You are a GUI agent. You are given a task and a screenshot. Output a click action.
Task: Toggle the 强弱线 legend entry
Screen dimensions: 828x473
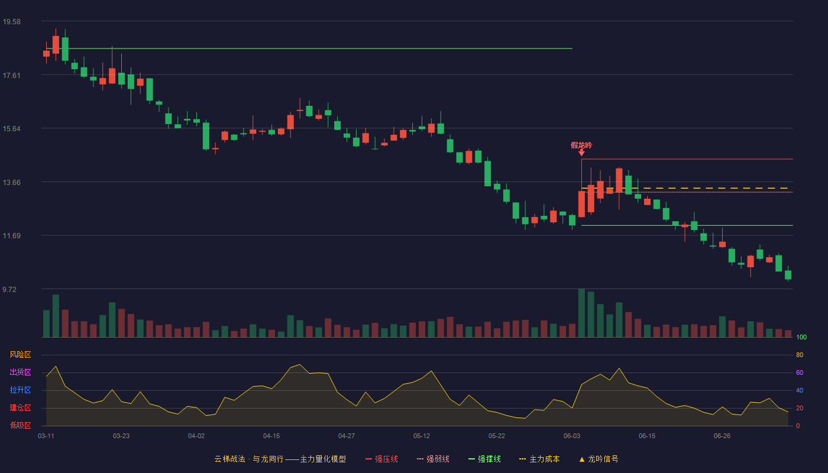coord(433,459)
